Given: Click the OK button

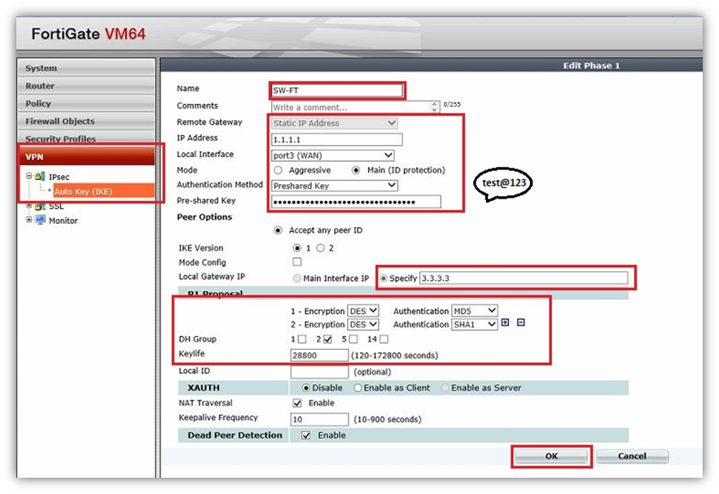Looking at the screenshot, I should pos(551,456).
